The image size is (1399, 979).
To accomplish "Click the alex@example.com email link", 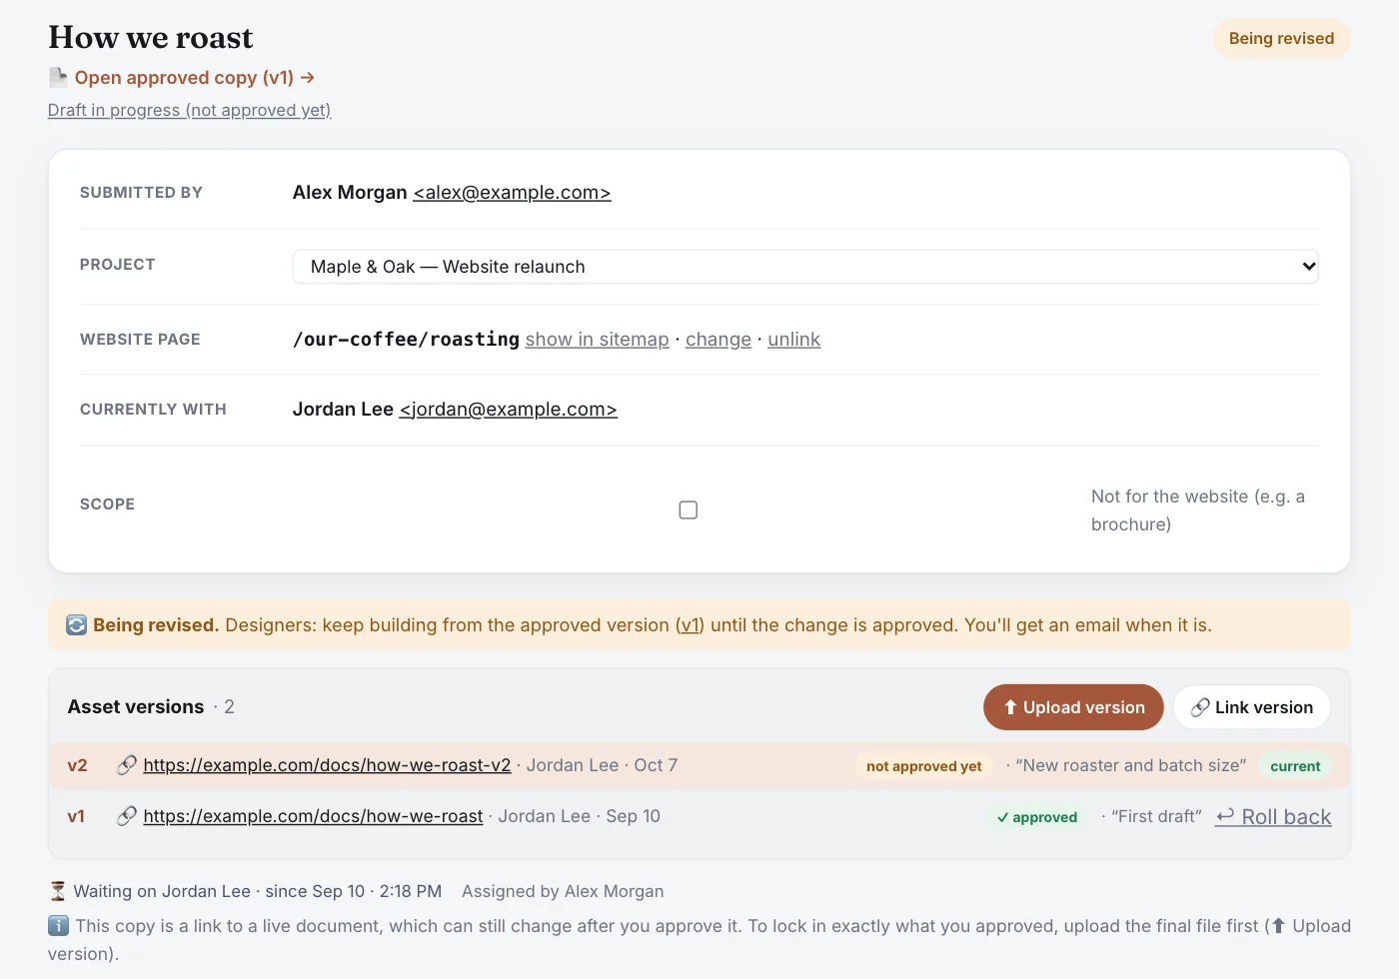I will (512, 192).
